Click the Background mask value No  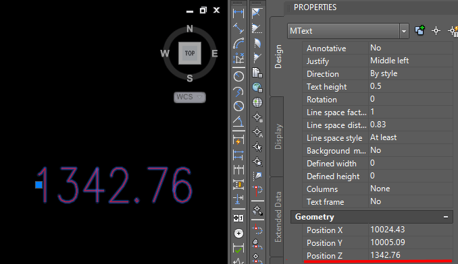click(x=411, y=150)
